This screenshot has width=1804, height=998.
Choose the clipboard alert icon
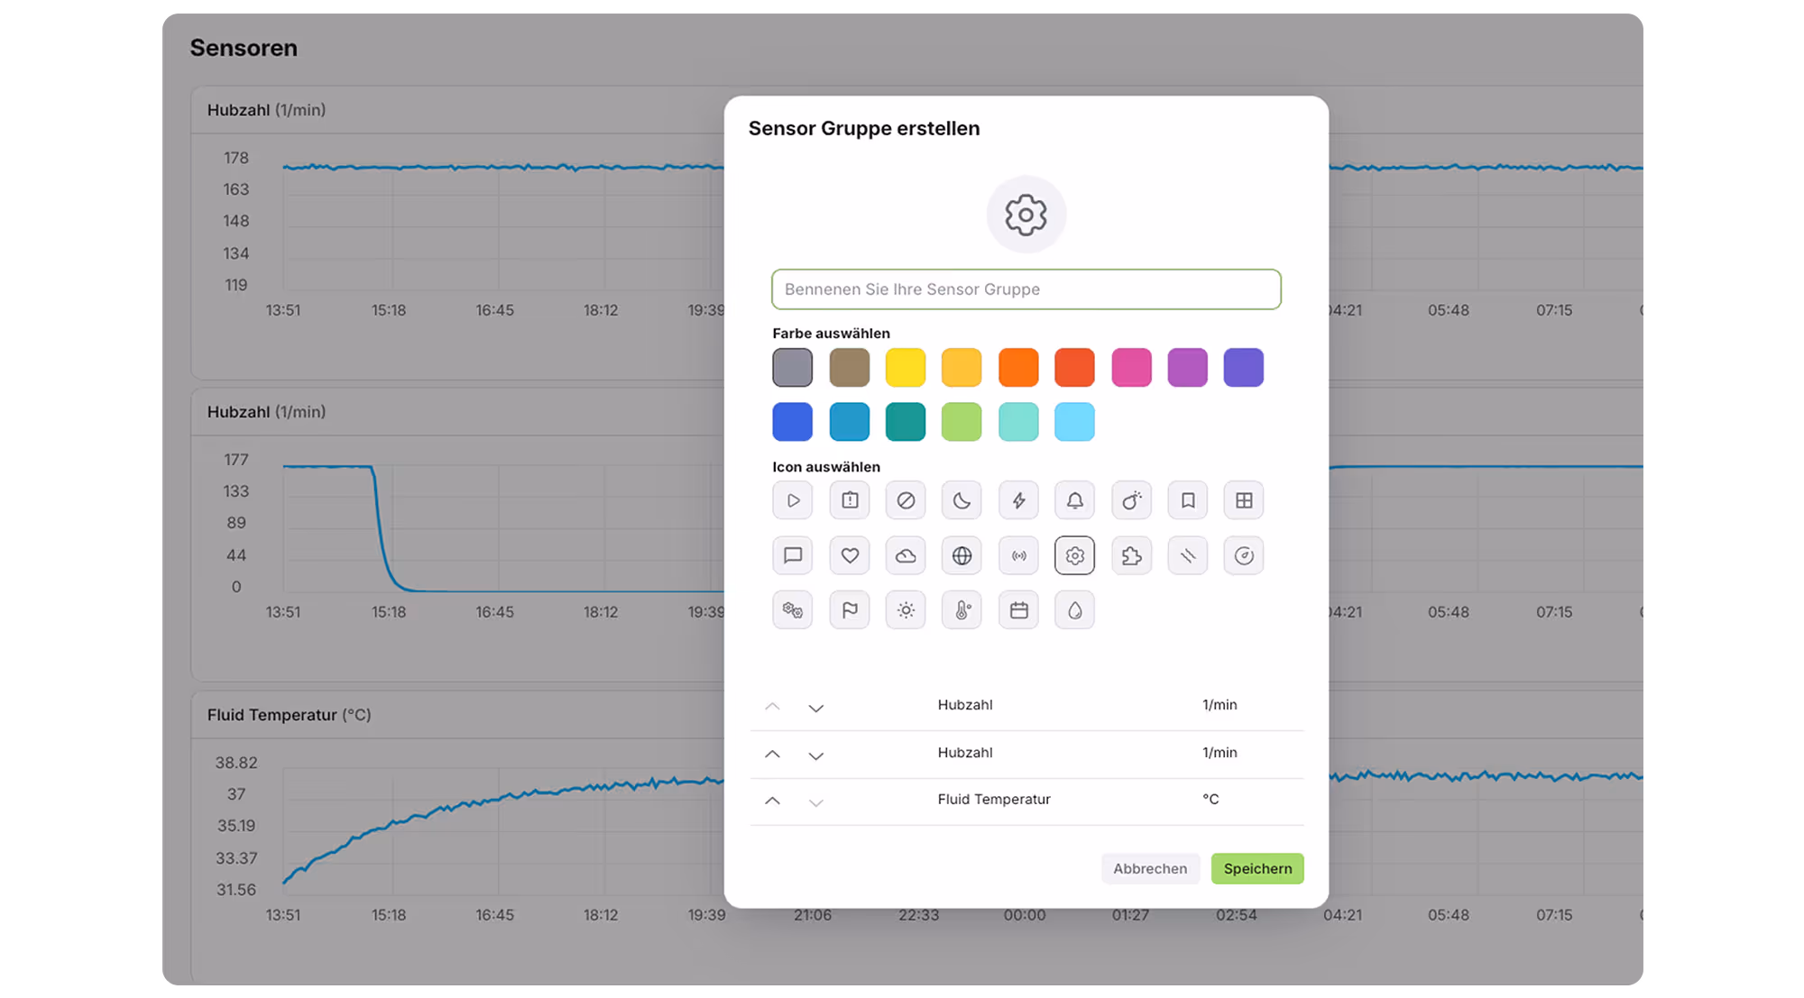849,500
